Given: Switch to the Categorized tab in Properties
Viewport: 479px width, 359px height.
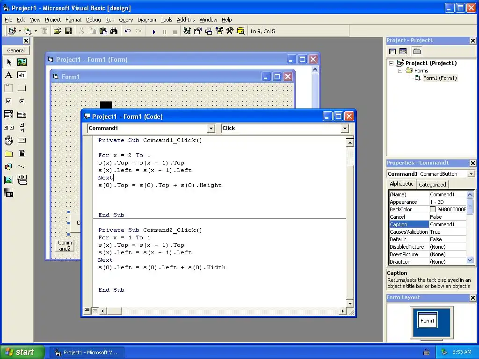Looking at the screenshot, I should click(432, 184).
